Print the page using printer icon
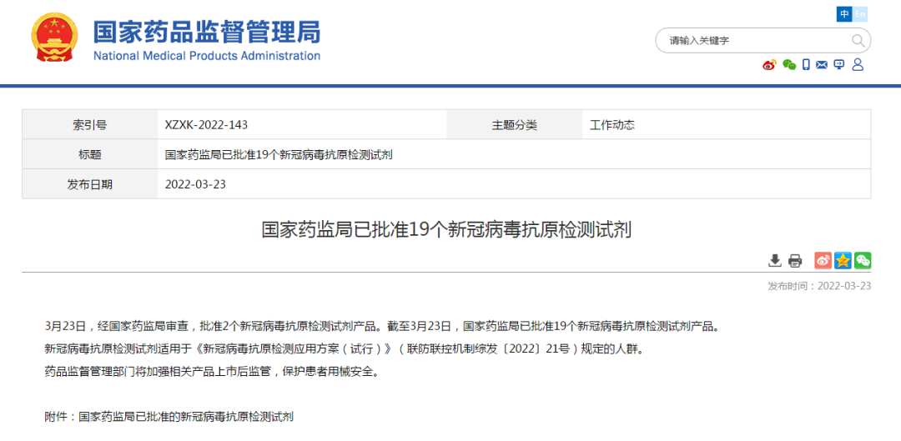 [795, 260]
